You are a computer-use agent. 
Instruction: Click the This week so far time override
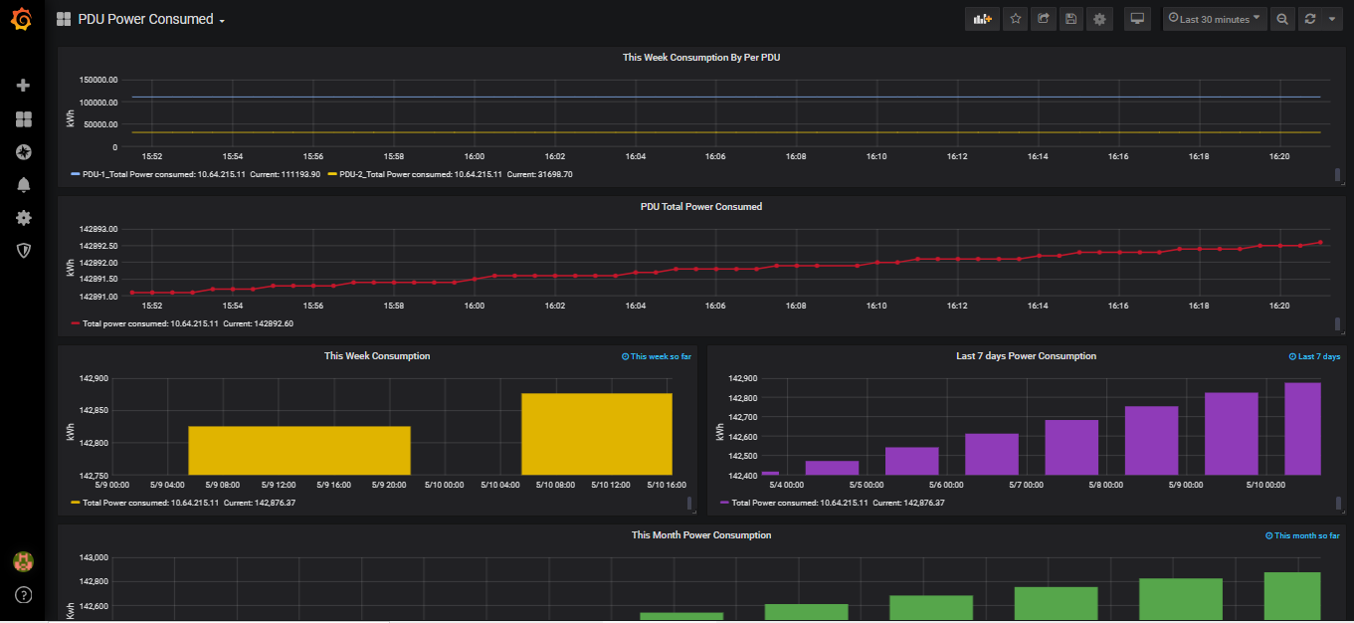click(656, 356)
